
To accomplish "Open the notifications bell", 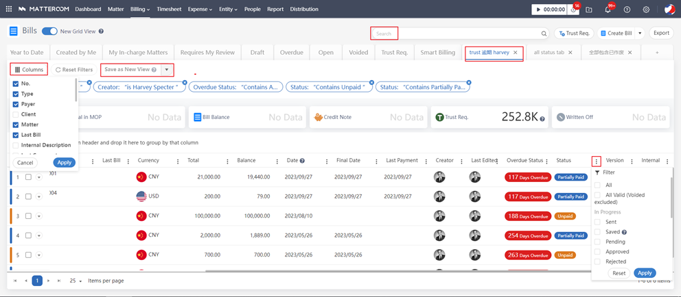I will tap(608, 10).
